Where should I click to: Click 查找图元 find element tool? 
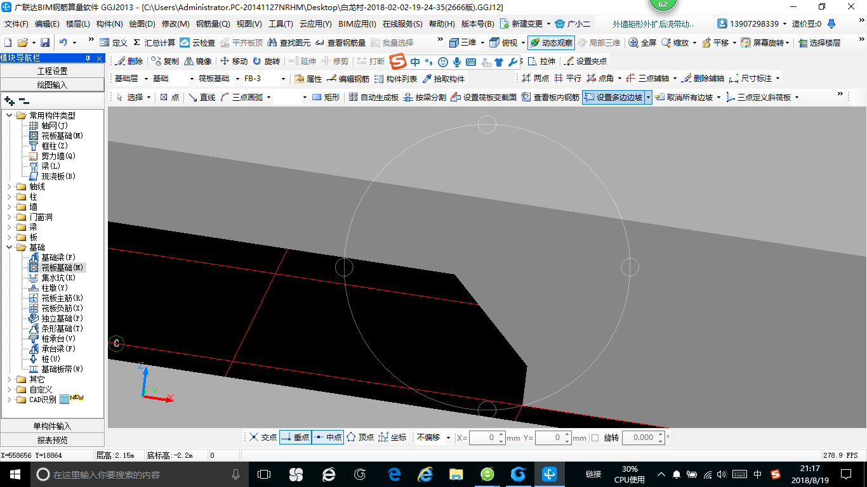click(x=289, y=42)
